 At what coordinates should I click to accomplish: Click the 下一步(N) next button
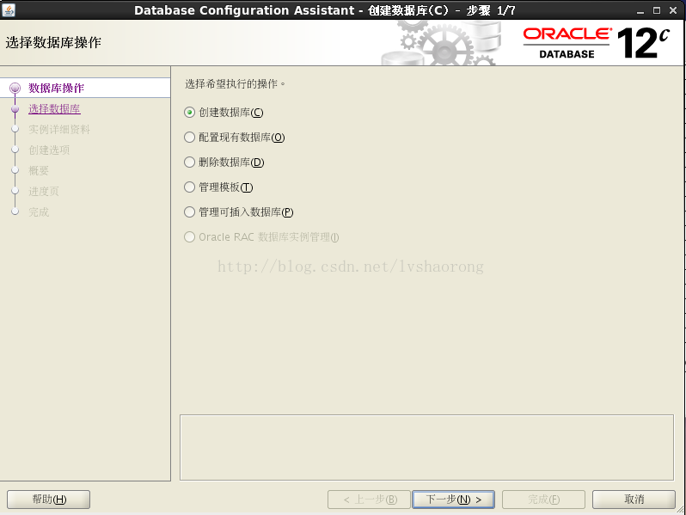(453, 500)
